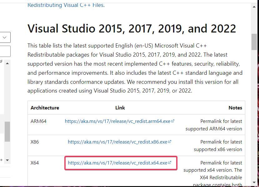Click the external-link icon after the x64 URL
The image size is (259, 187).
169,162
